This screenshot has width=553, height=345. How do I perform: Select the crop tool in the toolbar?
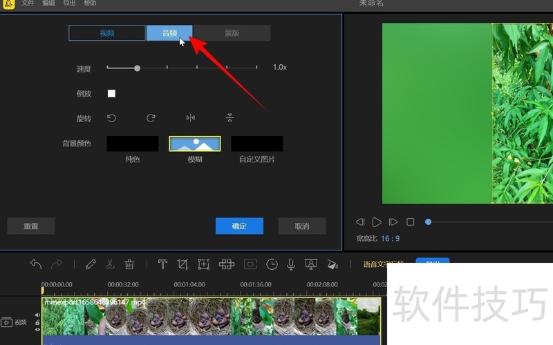point(182,264)
